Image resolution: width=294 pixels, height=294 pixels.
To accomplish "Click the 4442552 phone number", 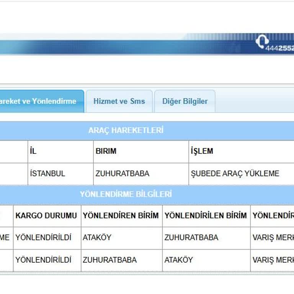I will click(x=279, y=48).
